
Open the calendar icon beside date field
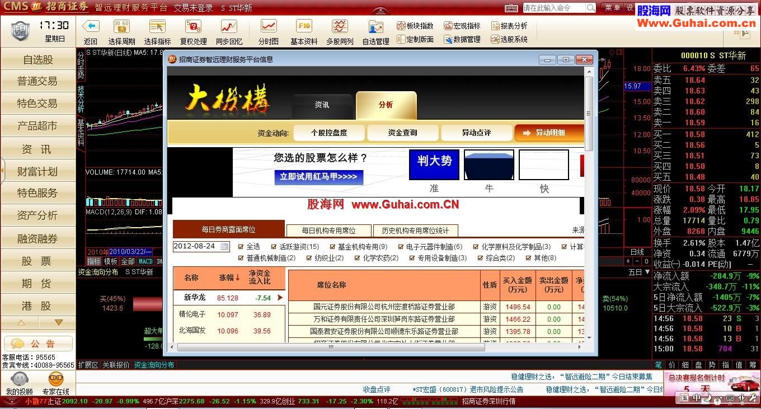pos(224,246)
